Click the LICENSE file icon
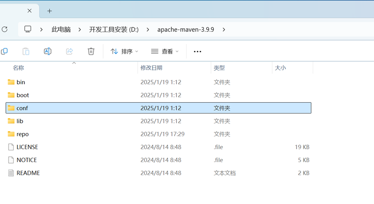Image resolution: width=374 pixels, height=204 pixels. pos(11,147)
